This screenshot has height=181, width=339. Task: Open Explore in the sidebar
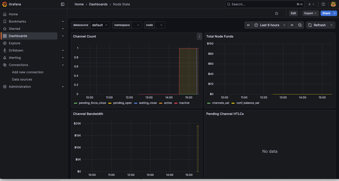tap(15, 43)
